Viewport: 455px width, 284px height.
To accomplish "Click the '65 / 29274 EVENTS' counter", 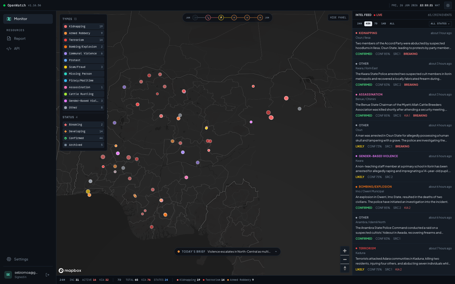I will point(440,15).
